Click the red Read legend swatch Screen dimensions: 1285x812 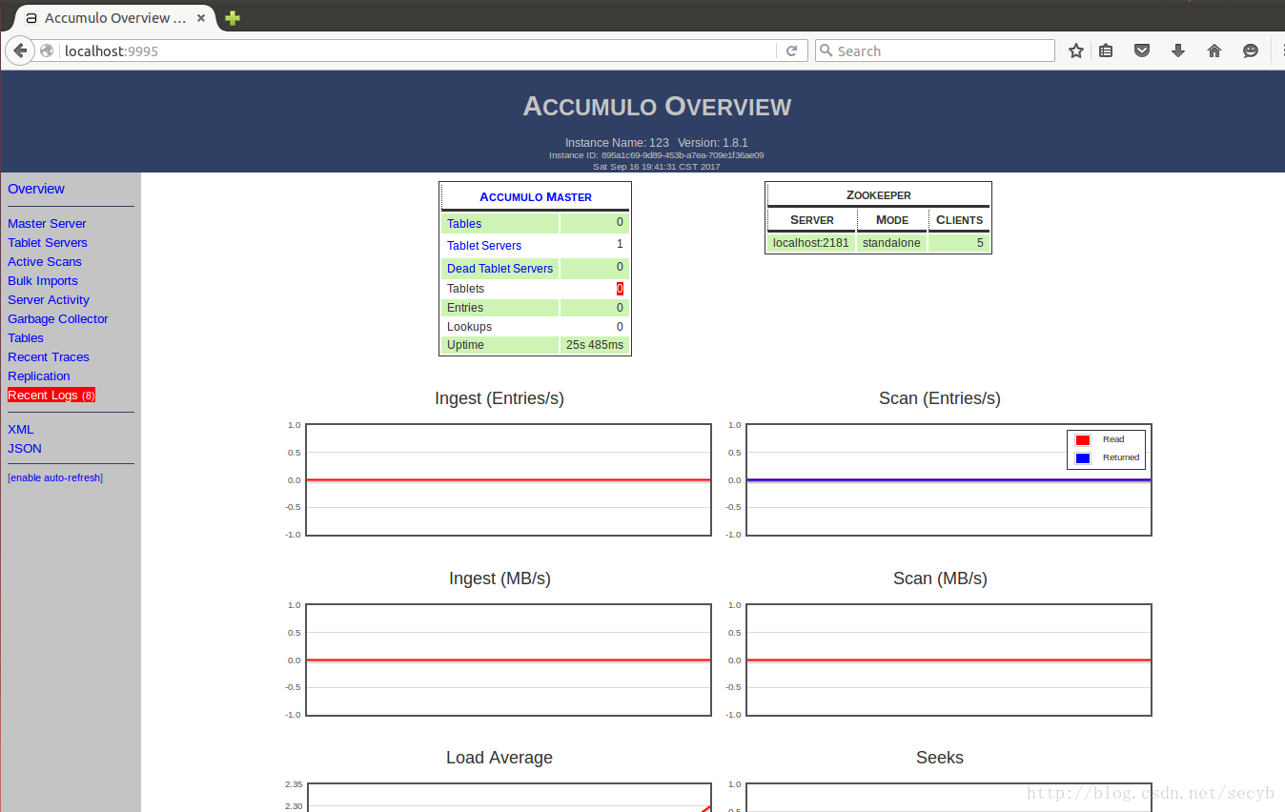(x=1083, y=439)
